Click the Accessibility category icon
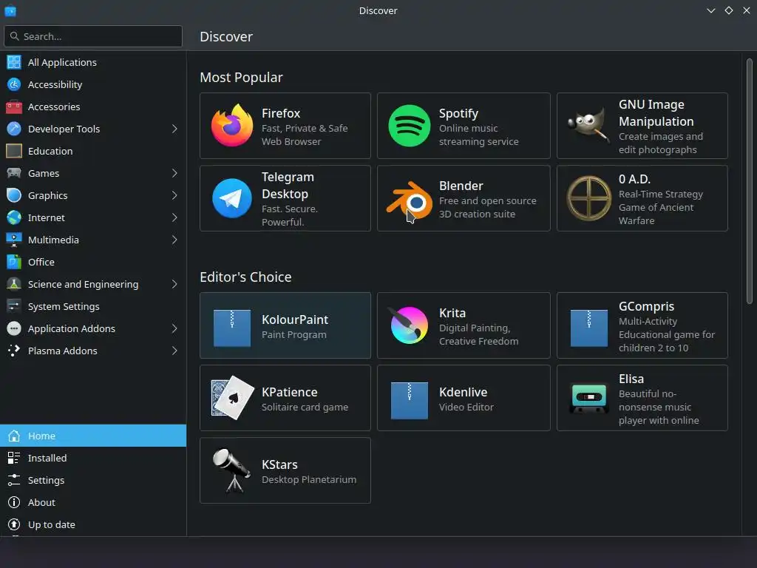The width and height of the screenshot is (757, 568). pos(14,84)
